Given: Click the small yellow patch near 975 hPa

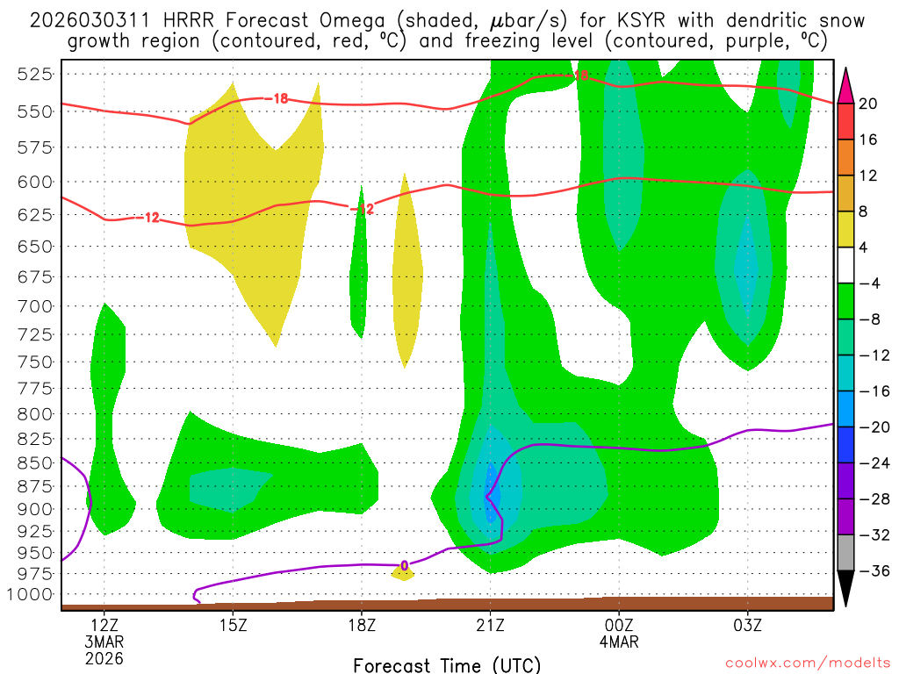Looking at the screenshot, I should tap(403, 572).
